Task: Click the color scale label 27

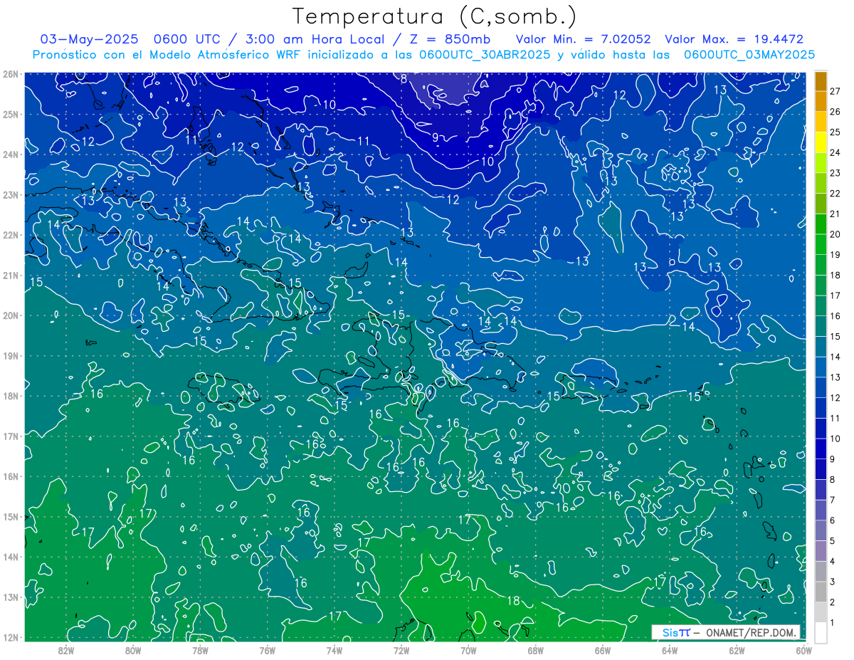Action: click(835, 91)
